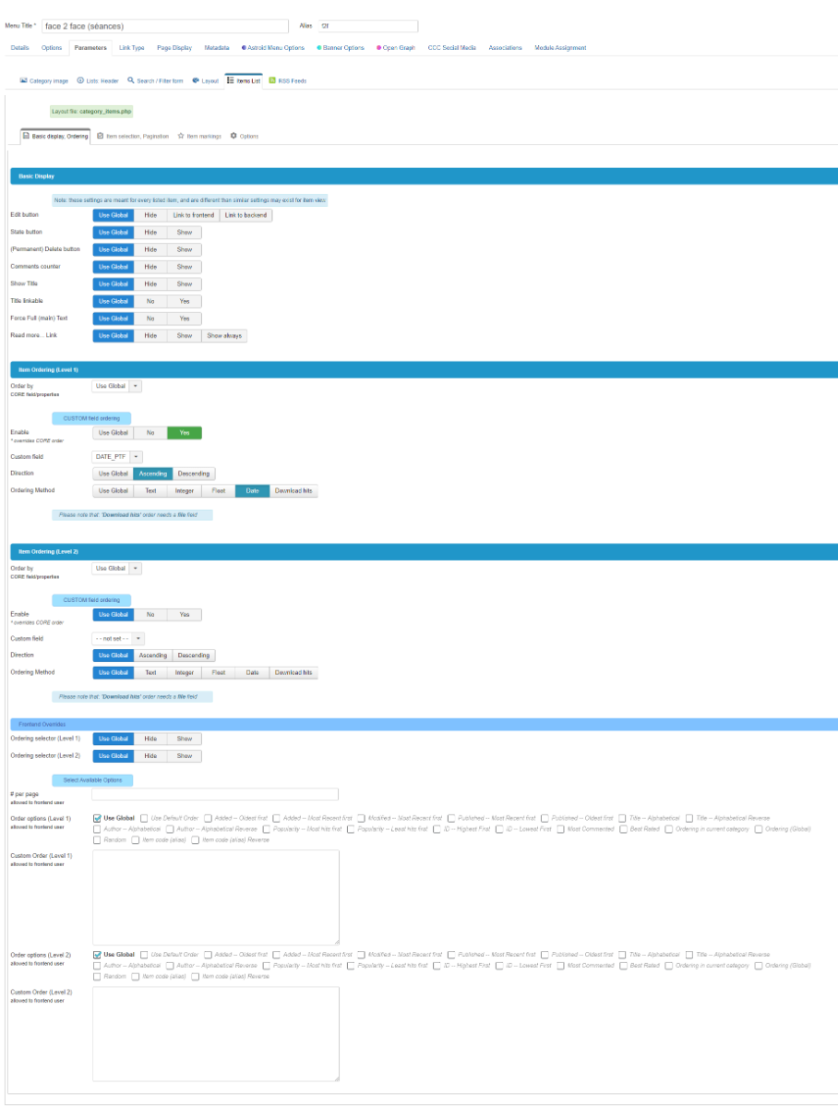Set Level 1 Direction to Descending

pyautogui.click(x=194, y=474)
